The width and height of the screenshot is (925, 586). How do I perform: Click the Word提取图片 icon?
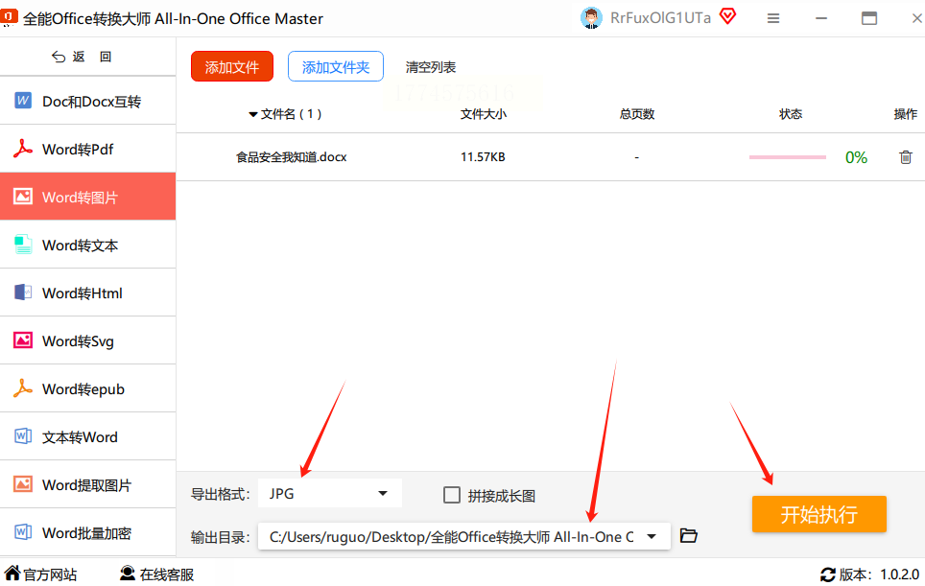[23, 484]
